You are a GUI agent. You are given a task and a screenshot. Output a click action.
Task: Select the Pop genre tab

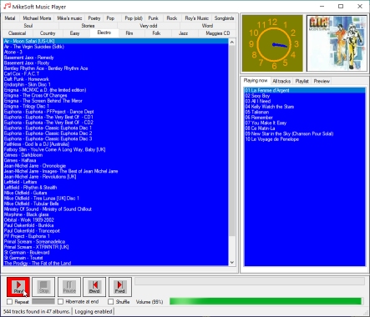coord(110,18)
